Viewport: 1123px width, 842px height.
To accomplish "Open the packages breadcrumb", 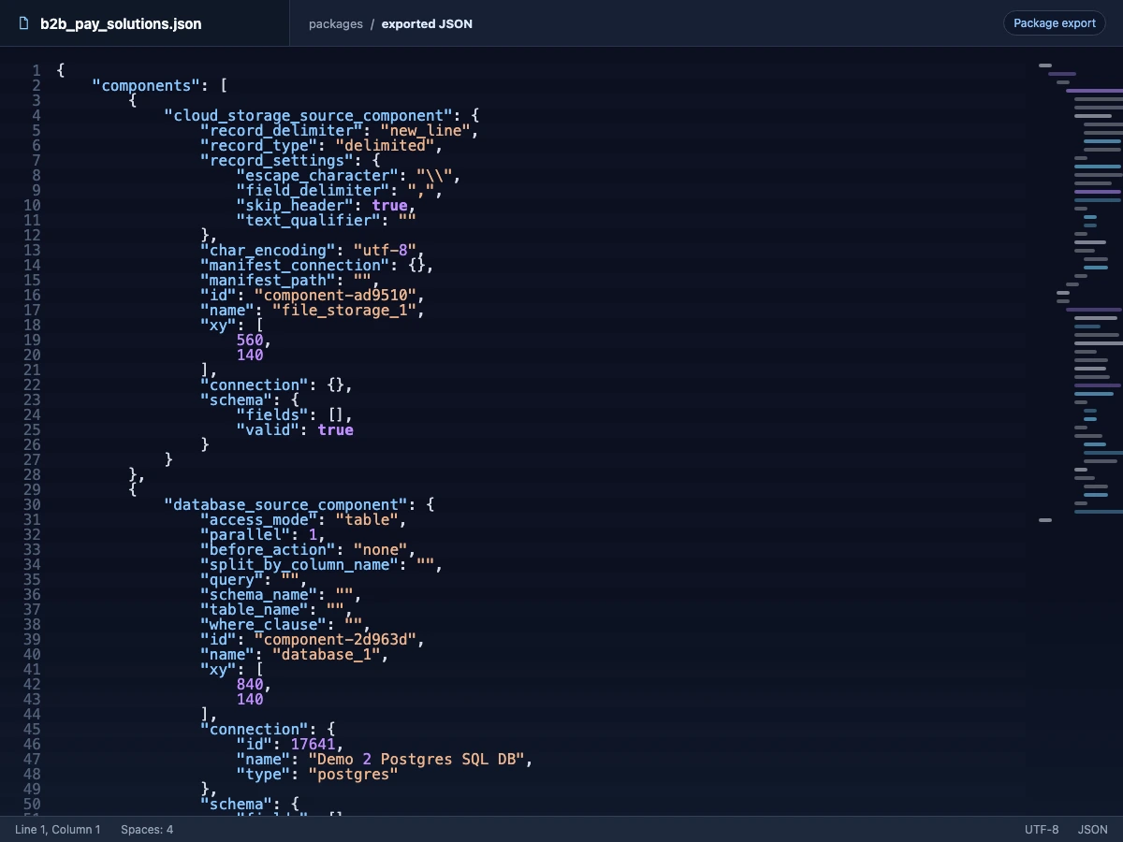I will [336, 23].
